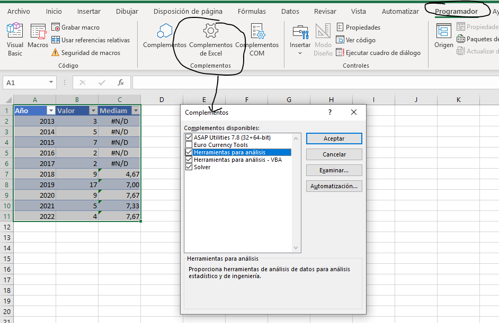Open the Insertar controls toolbox
This screenshot has height=323, width=499.
click(300, 35)
